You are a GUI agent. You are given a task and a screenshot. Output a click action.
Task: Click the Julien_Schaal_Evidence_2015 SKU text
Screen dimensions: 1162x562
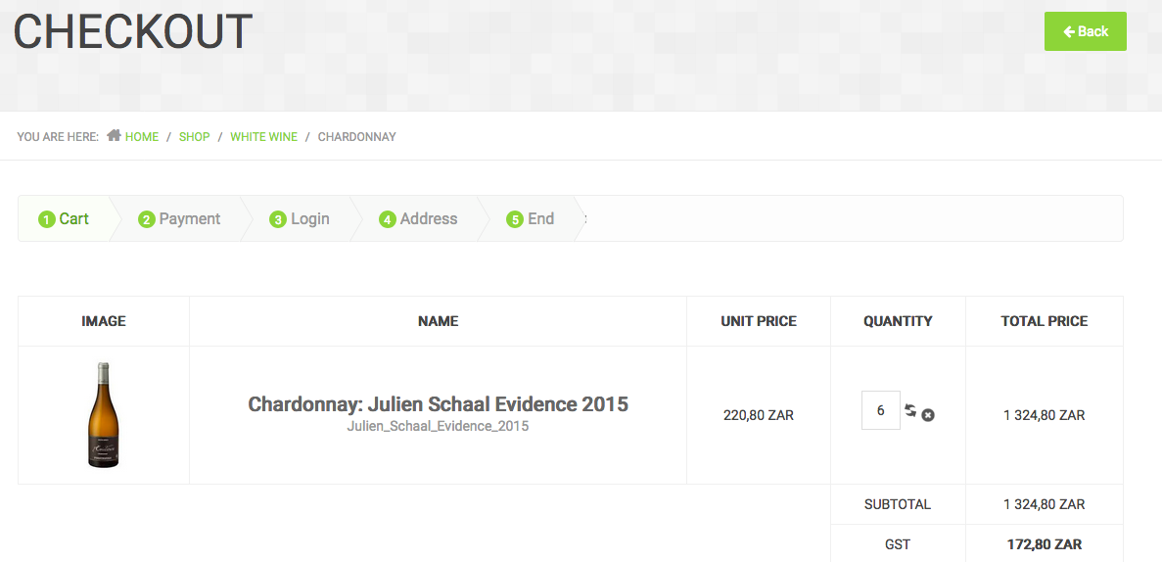[x=438, y=427]
